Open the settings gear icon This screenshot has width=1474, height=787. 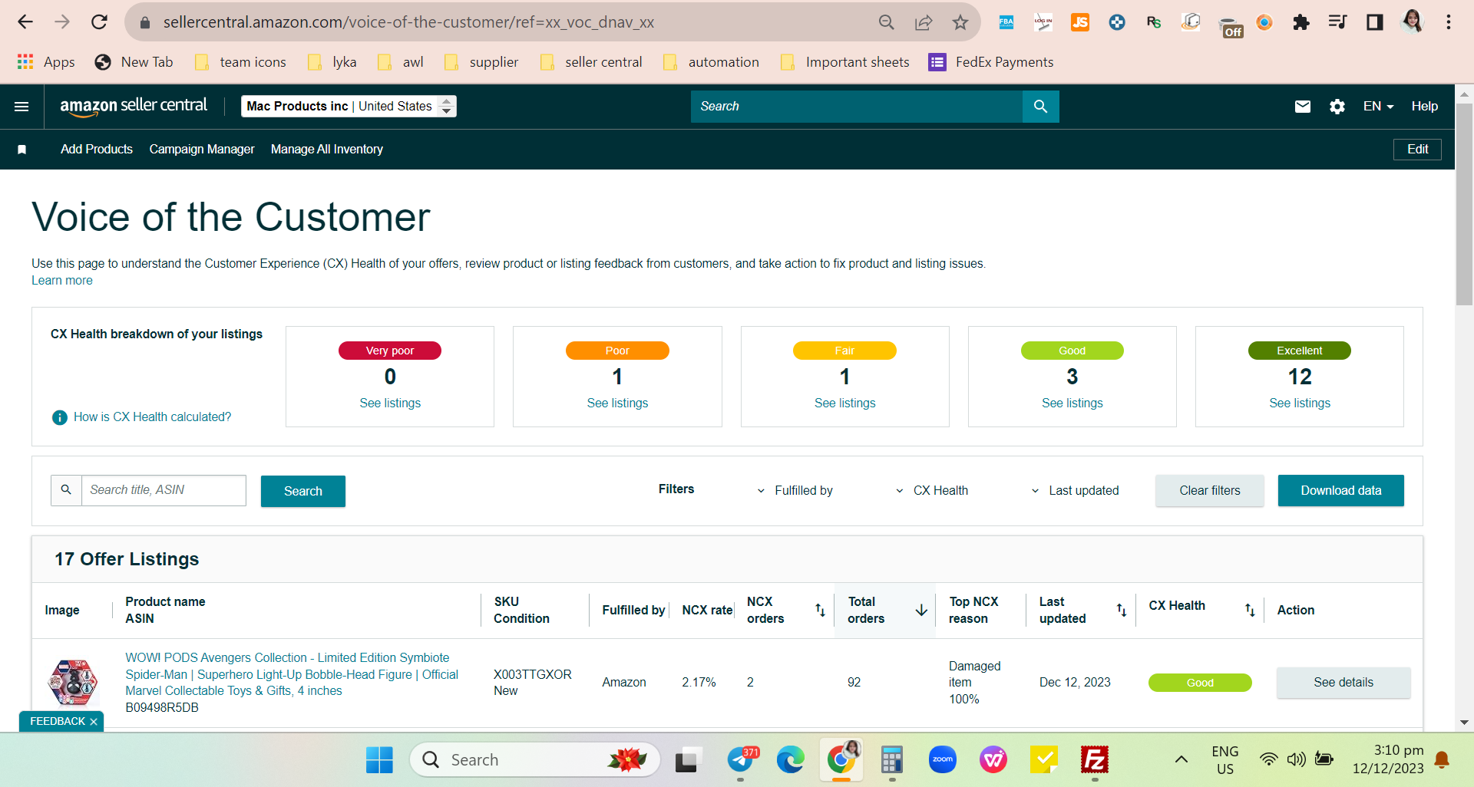[1337, 107]
